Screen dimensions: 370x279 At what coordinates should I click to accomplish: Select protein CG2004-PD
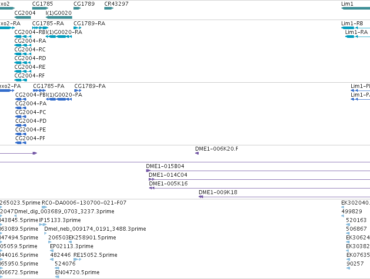(21, 126)
